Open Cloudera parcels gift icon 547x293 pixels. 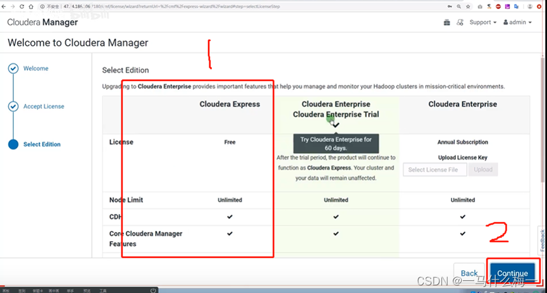[447, 22]
